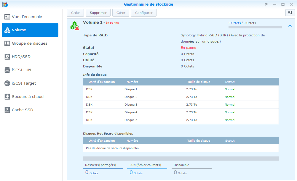The width and height of the screenshot is (297, 181).
Task: Click the Configurer toolbar button
Action: click(x=144, y=13)
